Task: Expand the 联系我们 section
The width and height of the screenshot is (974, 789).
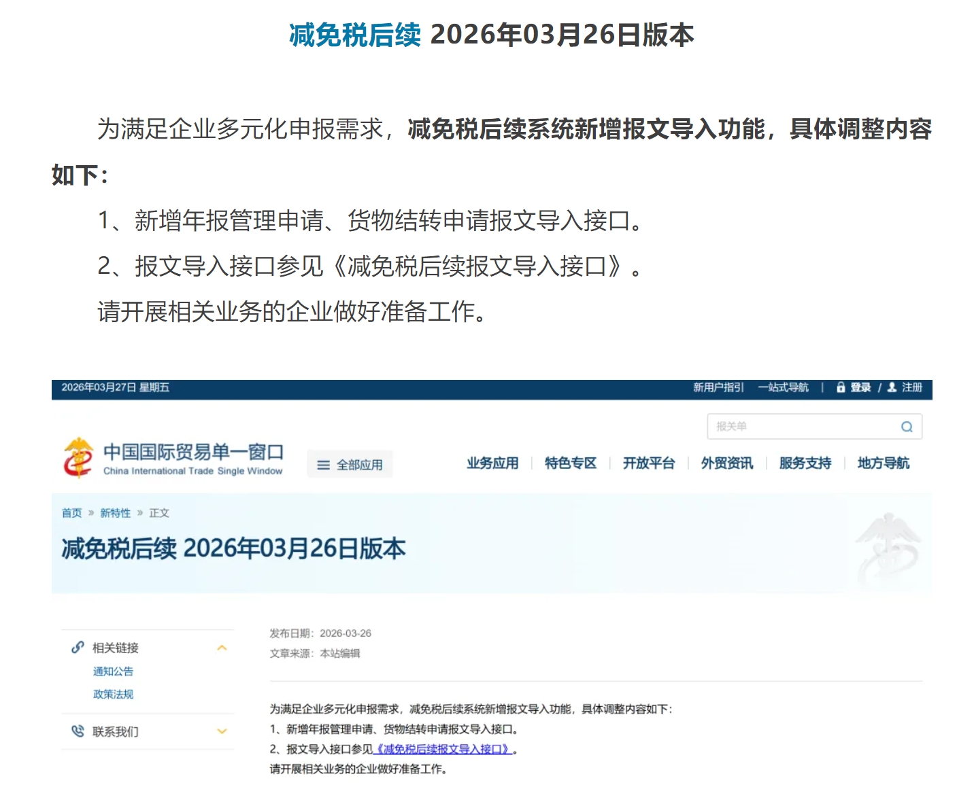Action: pos(221,731)
